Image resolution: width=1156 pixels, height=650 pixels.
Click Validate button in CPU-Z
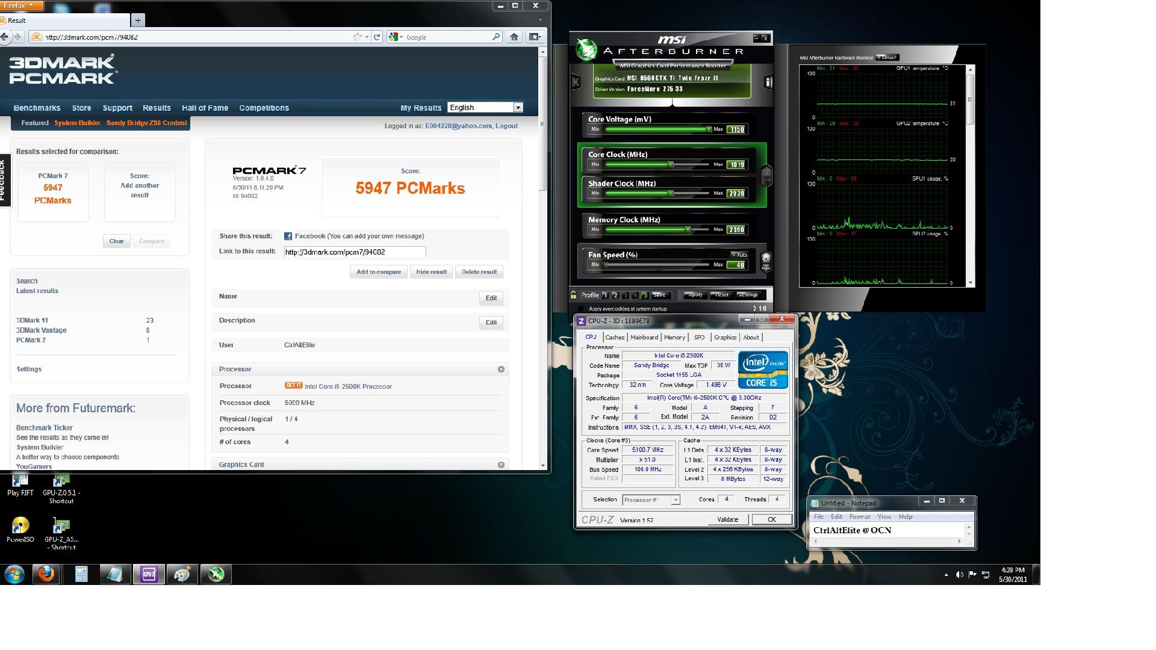coord(728,519)
